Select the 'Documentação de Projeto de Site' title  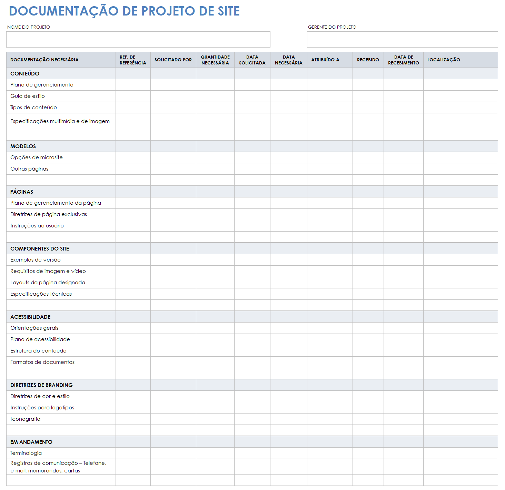[124, 11]
